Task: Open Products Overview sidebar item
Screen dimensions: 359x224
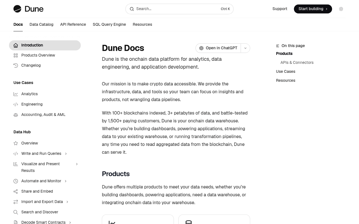Action: pos(45,55)
